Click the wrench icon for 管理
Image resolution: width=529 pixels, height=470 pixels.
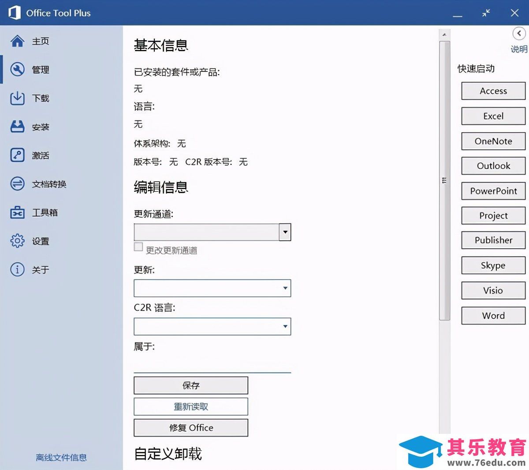click(17, 70)
